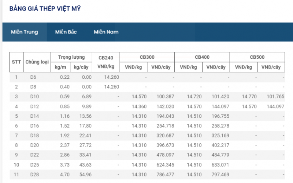Click the CB400 column header
Viewport: 293px width, 183px height.
(x=202, y=57)
